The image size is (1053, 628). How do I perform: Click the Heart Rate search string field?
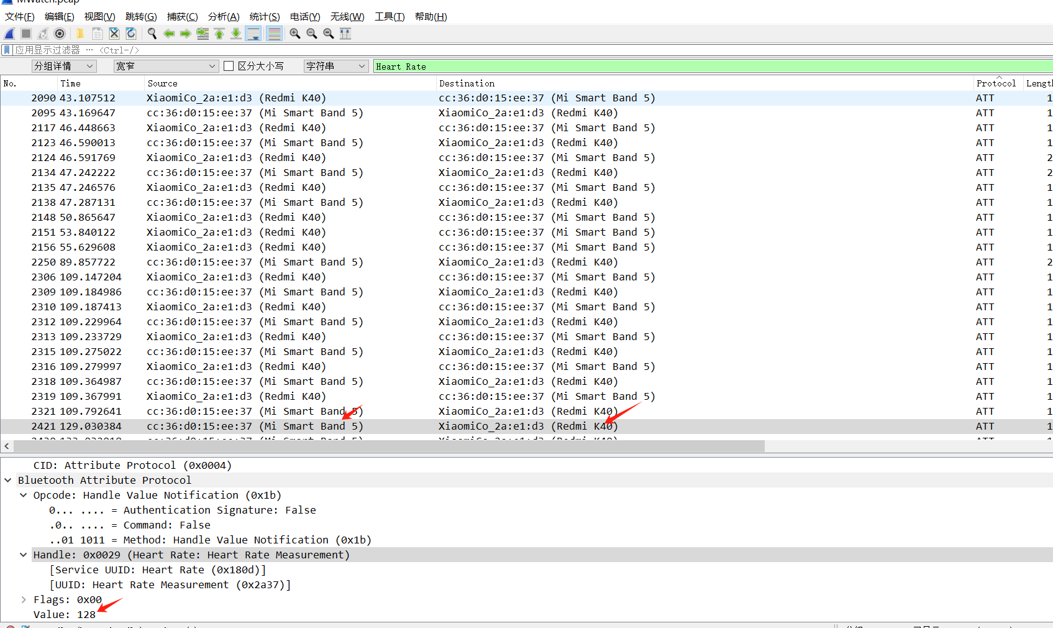coord(713,66)
